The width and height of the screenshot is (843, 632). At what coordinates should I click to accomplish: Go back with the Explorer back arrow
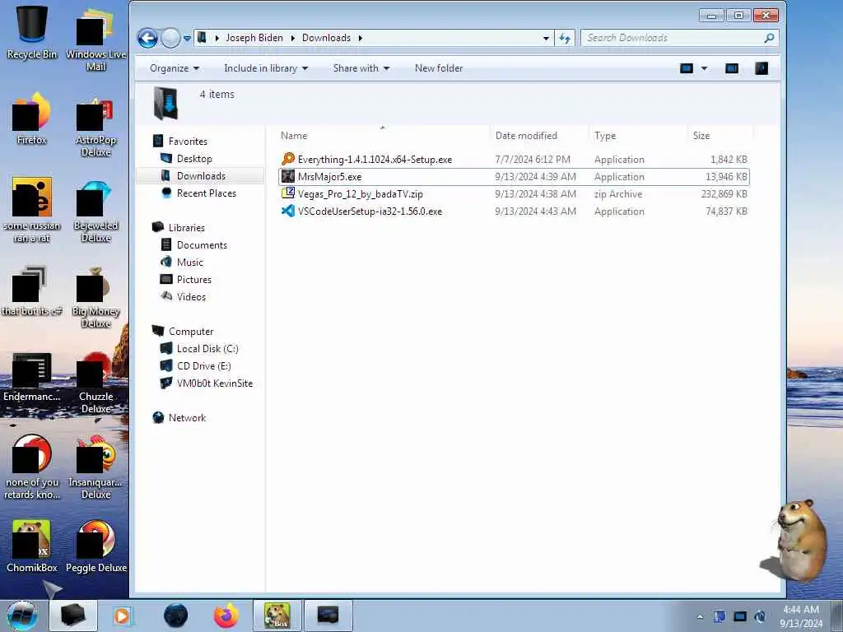click(148, 38)
